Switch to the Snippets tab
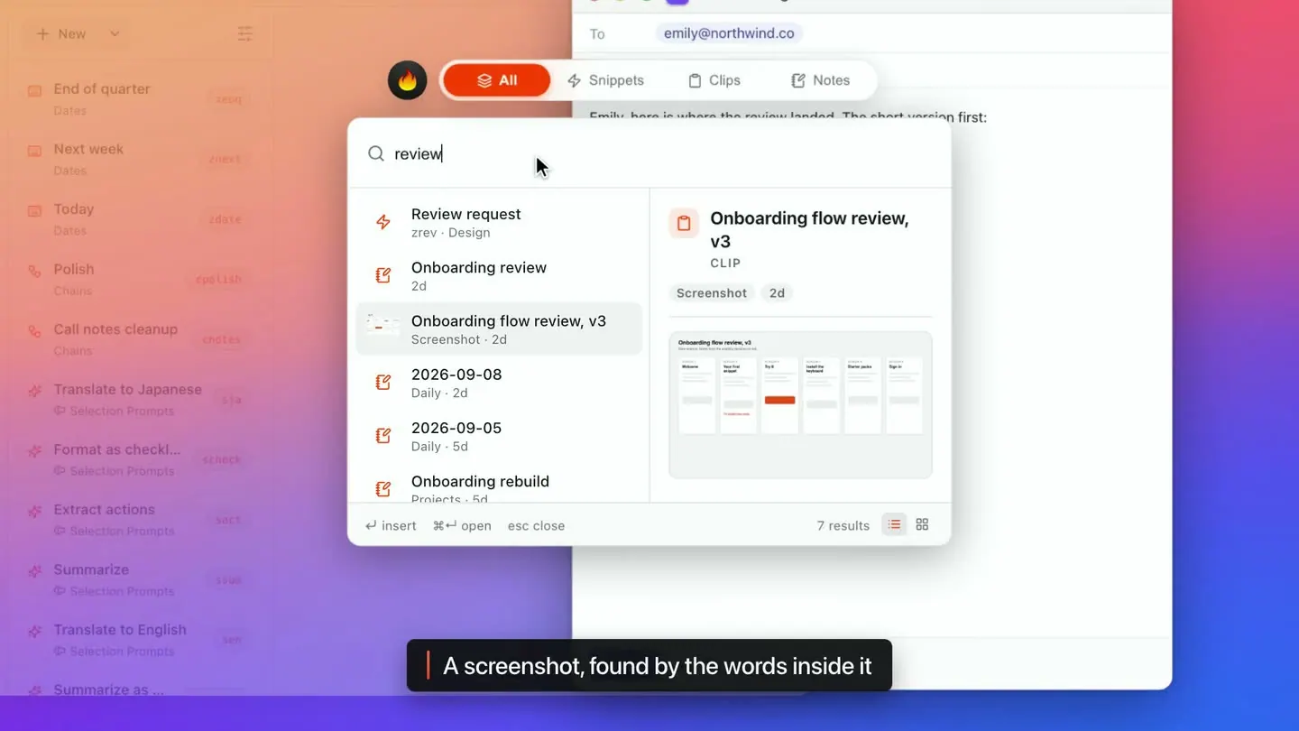This screenshot has width=1299, height=731. [x=605, y=80]
